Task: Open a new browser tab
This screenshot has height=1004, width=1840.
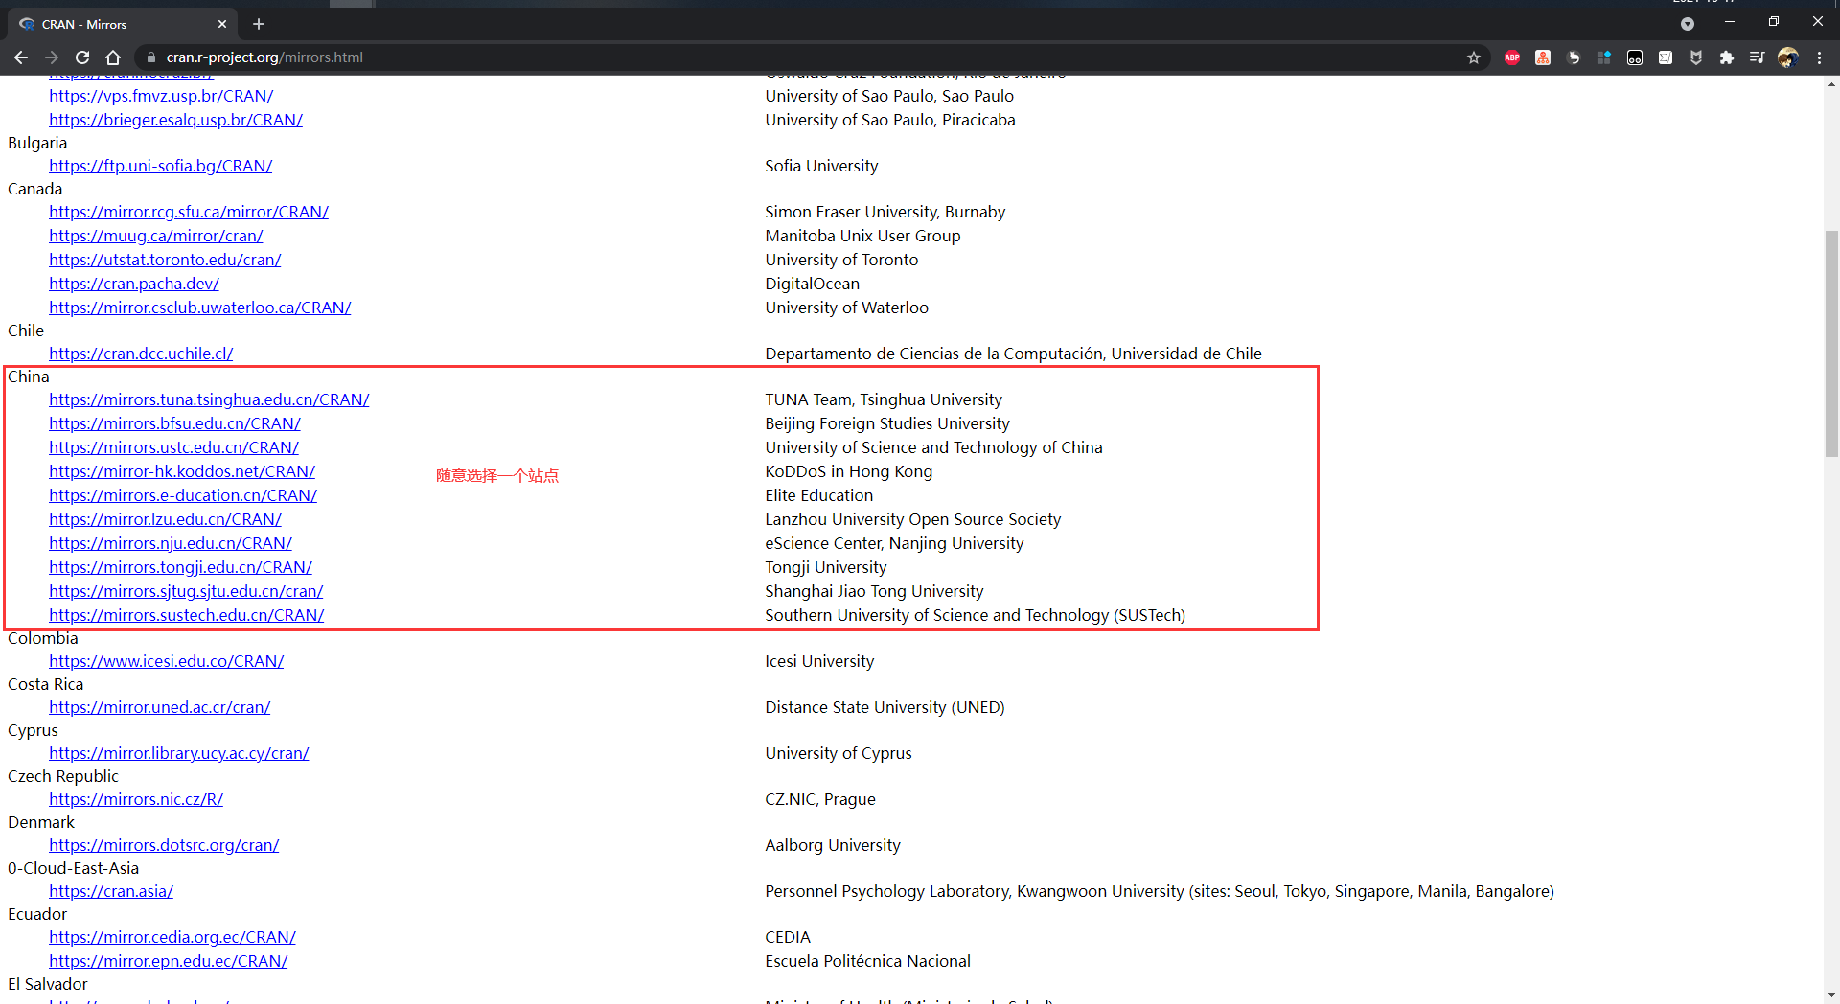Action: point(259,24)
